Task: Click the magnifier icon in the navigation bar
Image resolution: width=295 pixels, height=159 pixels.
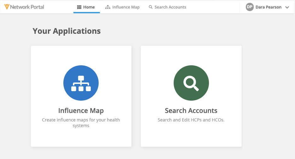Action: click(151, 7)
